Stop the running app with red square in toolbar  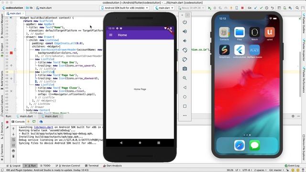pyautogui.click(x=242, y=8)
